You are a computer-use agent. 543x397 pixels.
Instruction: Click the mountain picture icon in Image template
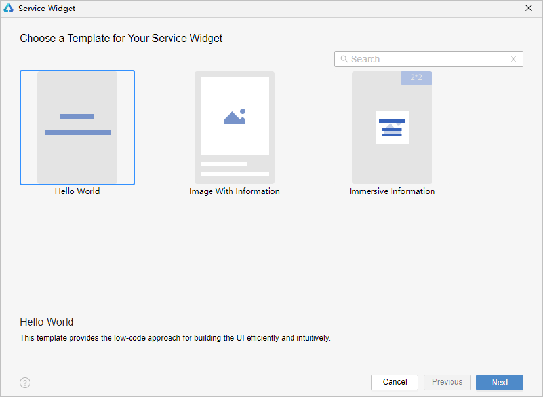pos(235,117)
